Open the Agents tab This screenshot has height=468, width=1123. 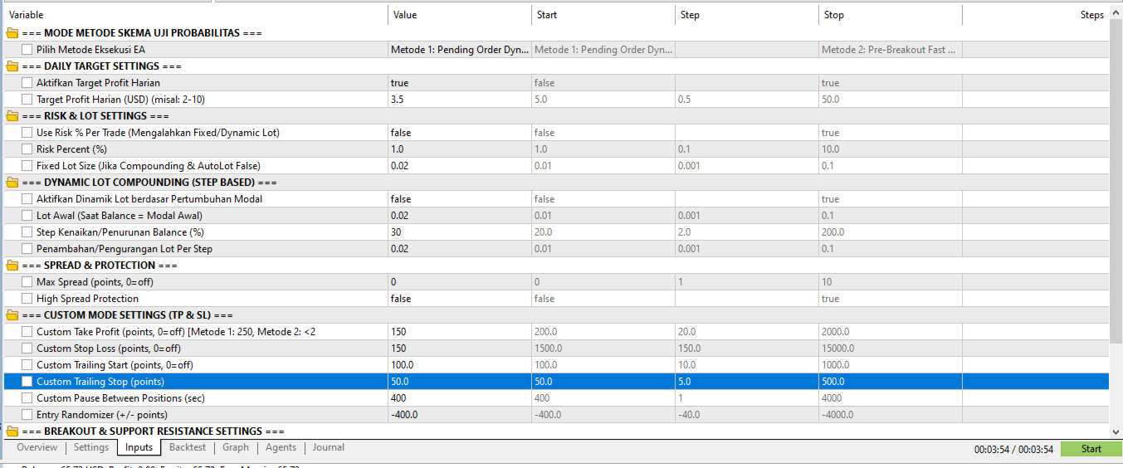tap(281, 447)
